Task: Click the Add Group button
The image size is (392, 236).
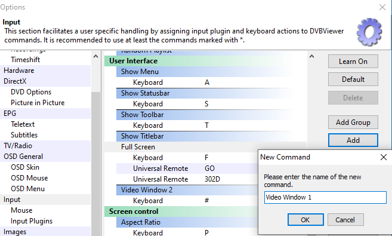Action: (x=353, y=122)
